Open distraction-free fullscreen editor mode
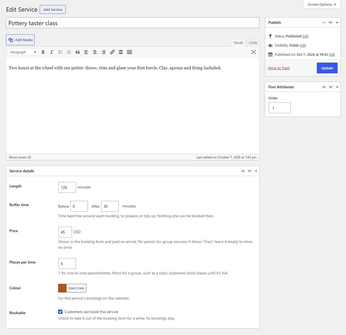The width and height of the screenshot is (346, 335). click(254, 52)
